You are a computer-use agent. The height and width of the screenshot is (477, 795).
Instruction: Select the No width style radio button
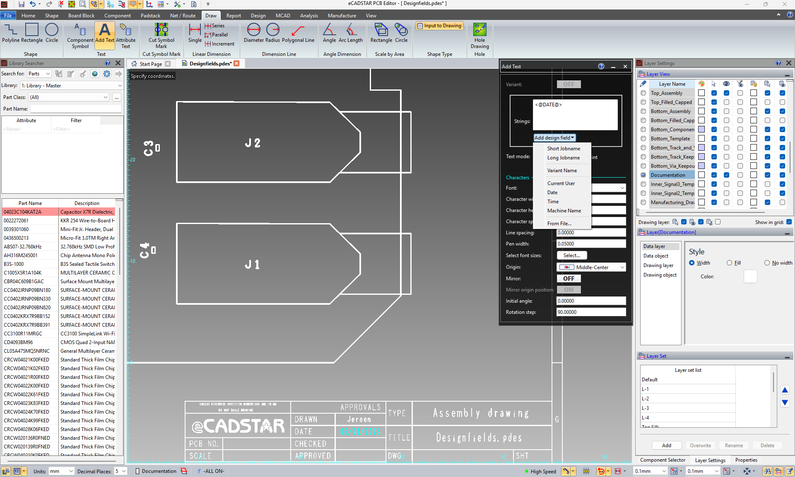click(x=767, y=263)
